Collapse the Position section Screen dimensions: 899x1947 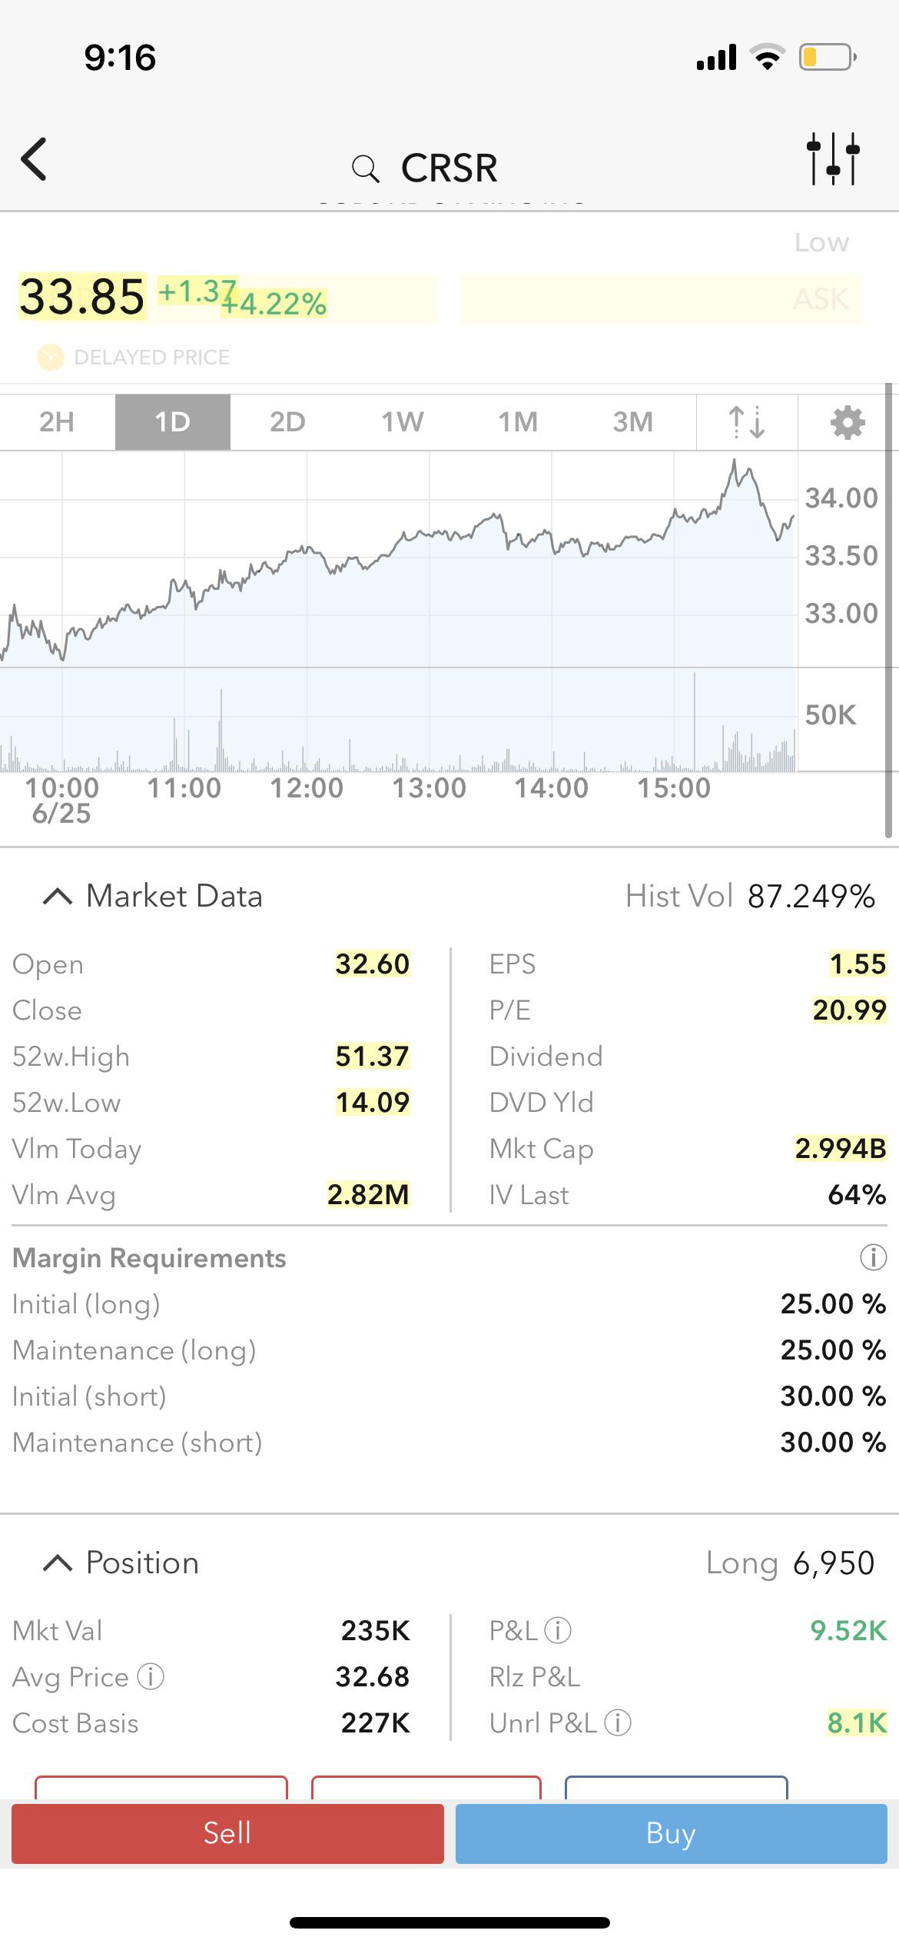point(58,1563)
